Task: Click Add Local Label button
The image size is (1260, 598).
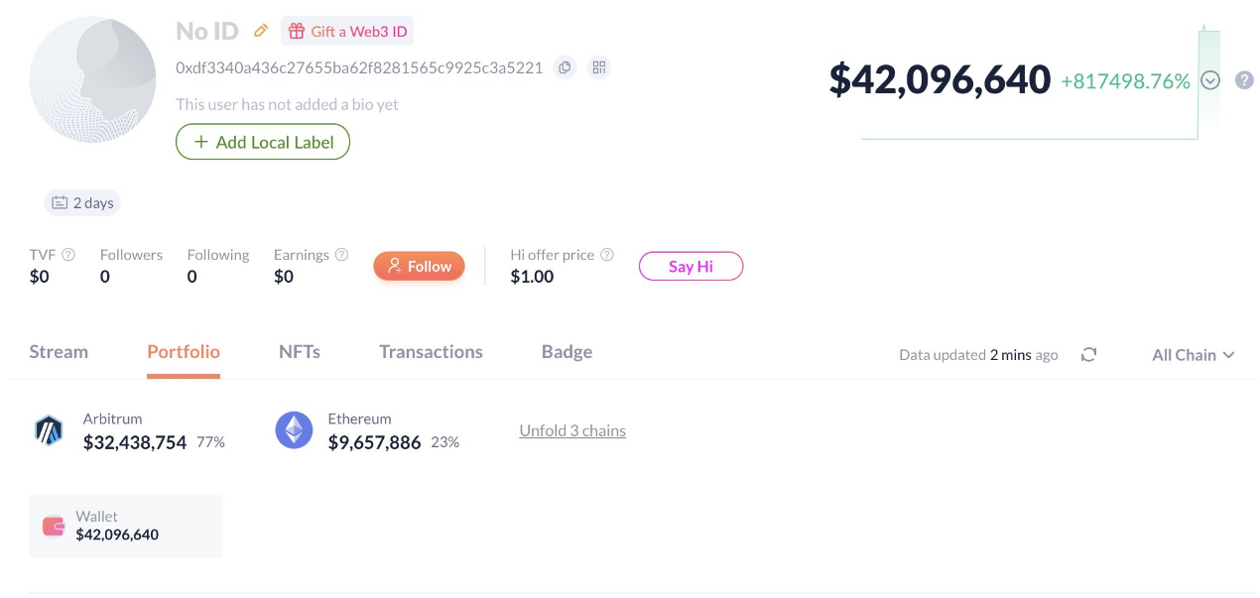Action: pyautogui.click(x=263, y=142)
